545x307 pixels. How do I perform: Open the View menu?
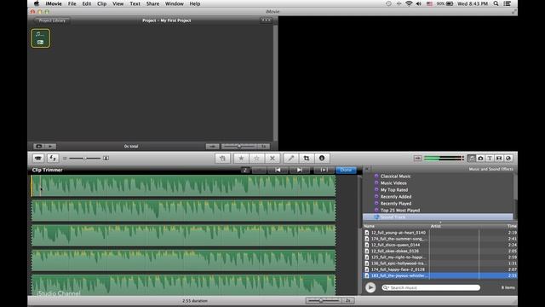tap(118, 3)
